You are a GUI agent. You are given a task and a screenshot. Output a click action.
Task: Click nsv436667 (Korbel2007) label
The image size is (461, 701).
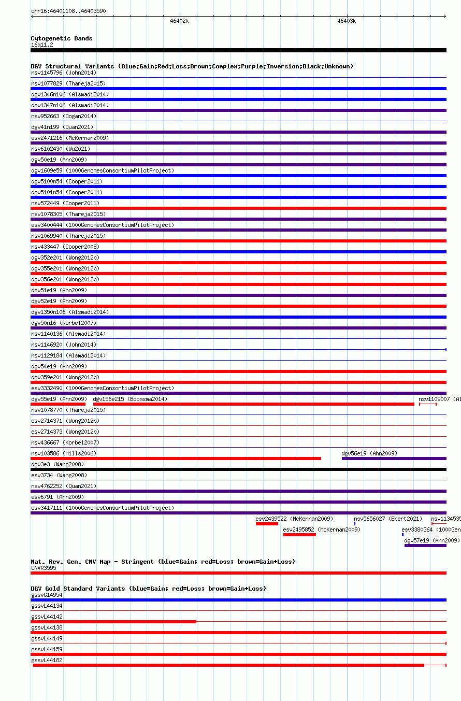(65, 442)
